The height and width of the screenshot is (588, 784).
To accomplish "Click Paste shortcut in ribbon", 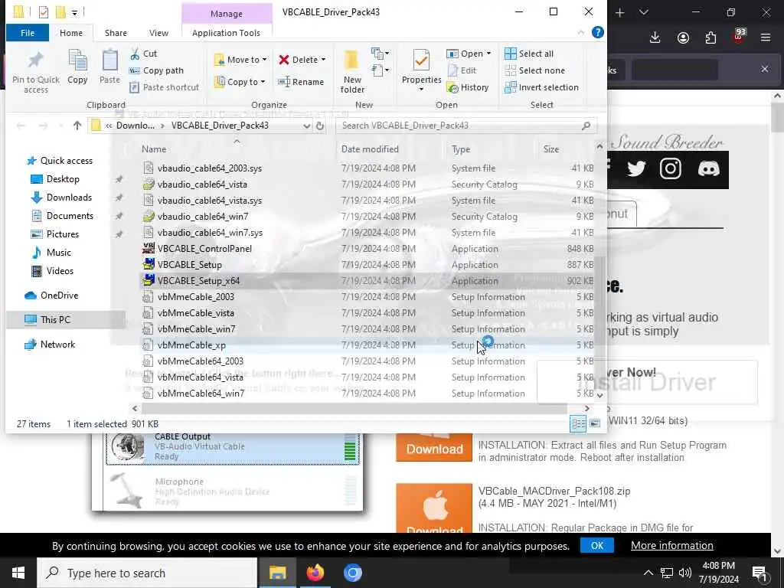I will click(164, 87).
